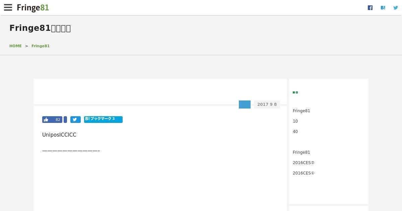Open the 2016CES② sidebar link

pos(304,163)
